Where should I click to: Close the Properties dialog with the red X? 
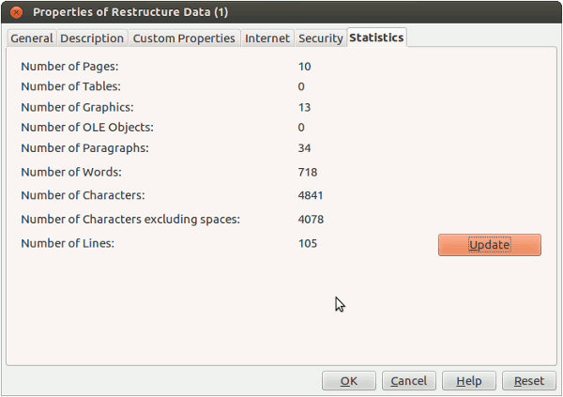point(16,12)
